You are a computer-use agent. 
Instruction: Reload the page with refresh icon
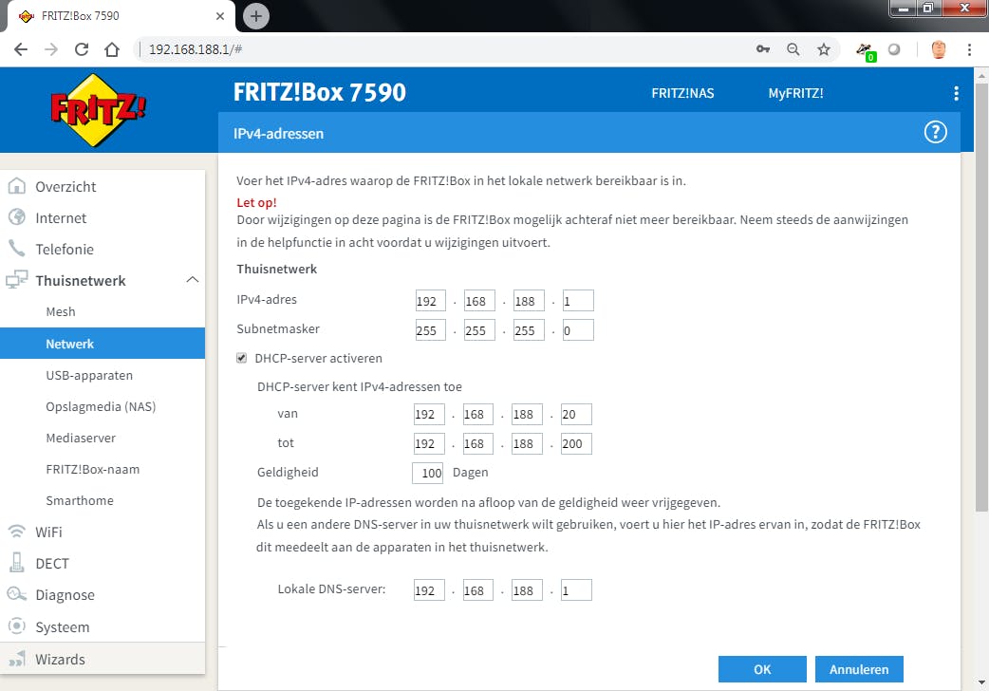coord(82,49)
